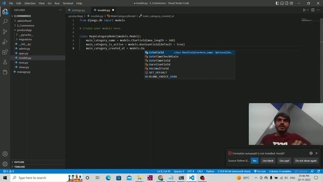Click Go Live in status bar

pos(260,171)
